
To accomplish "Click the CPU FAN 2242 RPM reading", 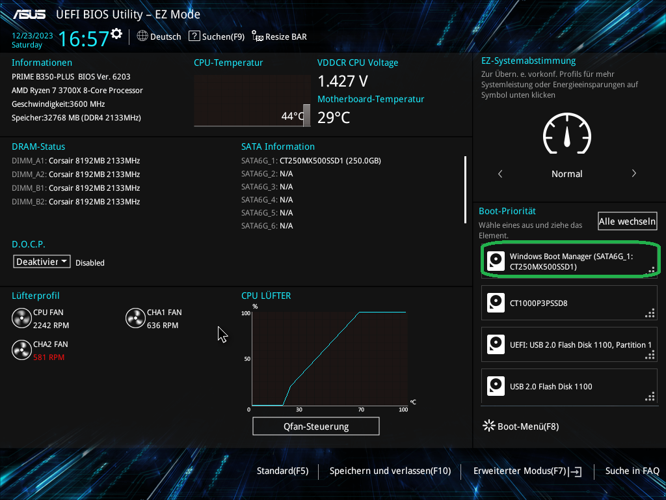I will 51,326.
